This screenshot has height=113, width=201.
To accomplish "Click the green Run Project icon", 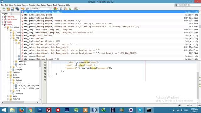I will coord(70,9).
